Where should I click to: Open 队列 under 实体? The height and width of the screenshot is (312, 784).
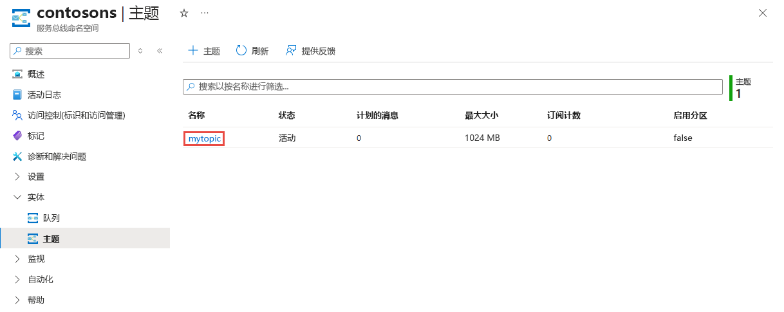pyautogui.click(x=51, y=218)
